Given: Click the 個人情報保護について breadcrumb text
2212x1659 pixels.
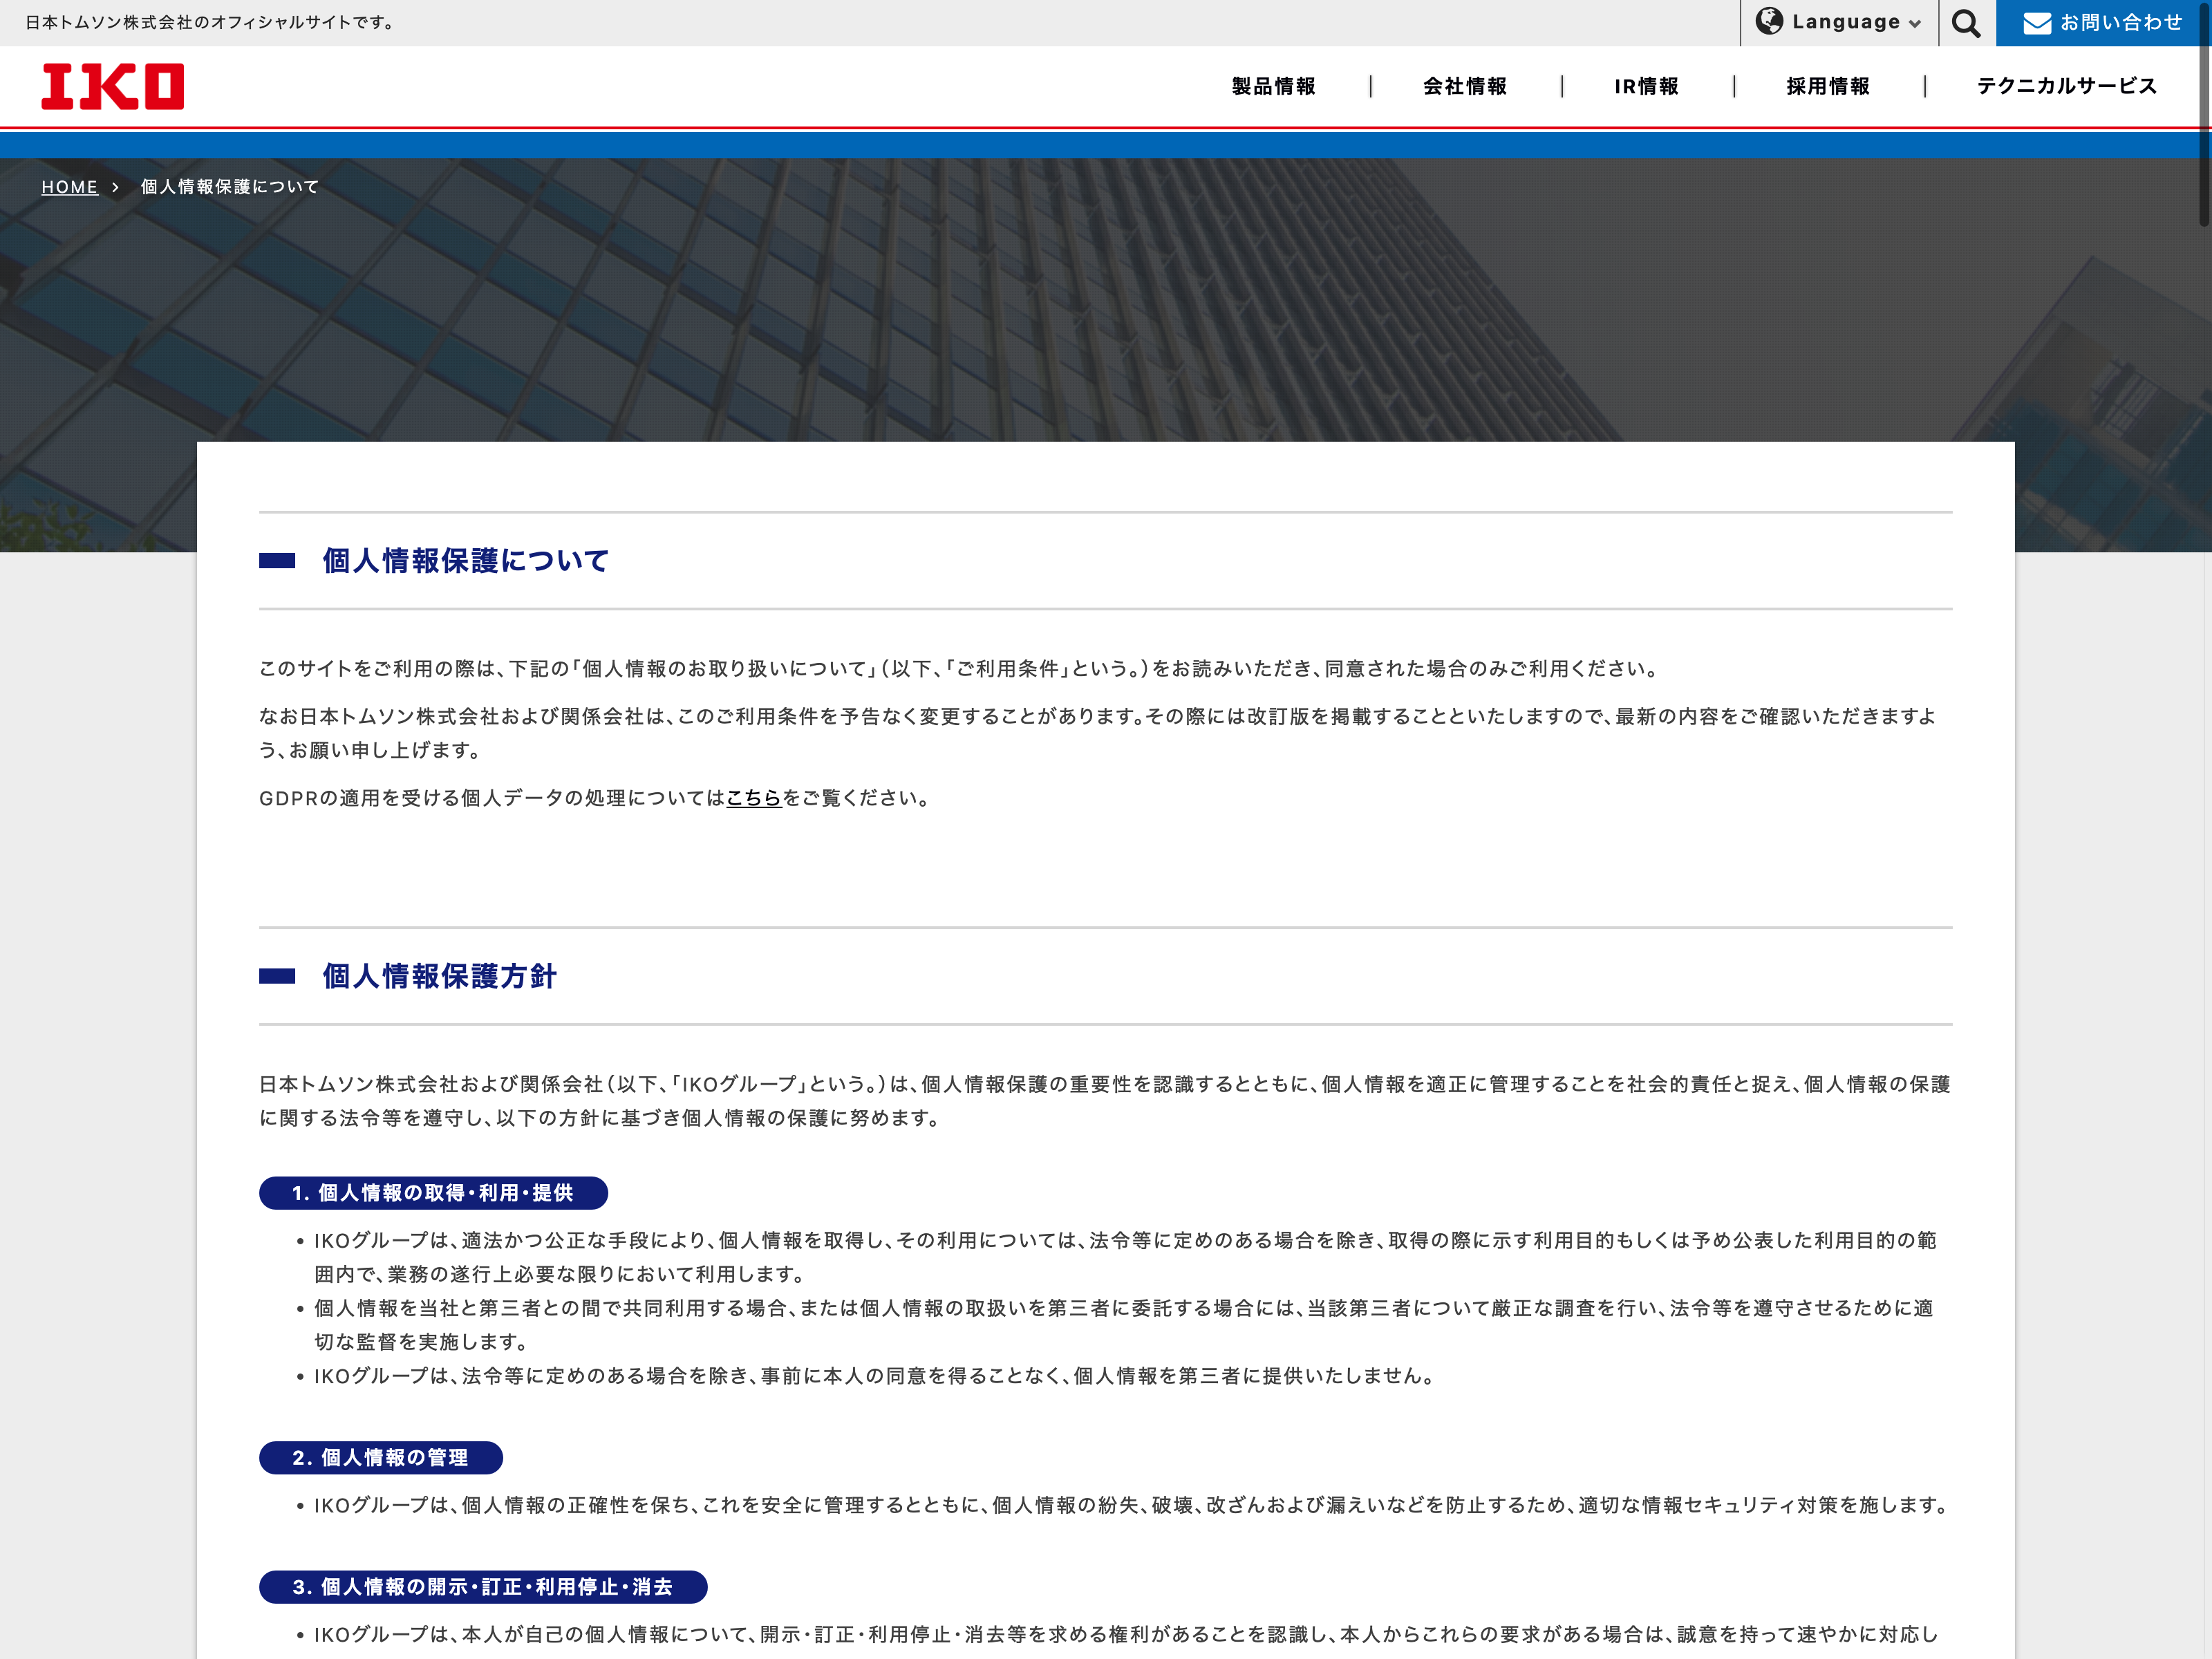Looking at the screenshot, I should pos(229,187).
